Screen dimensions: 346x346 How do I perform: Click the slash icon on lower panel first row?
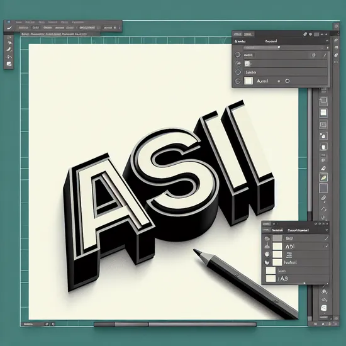tap(326, 238)
